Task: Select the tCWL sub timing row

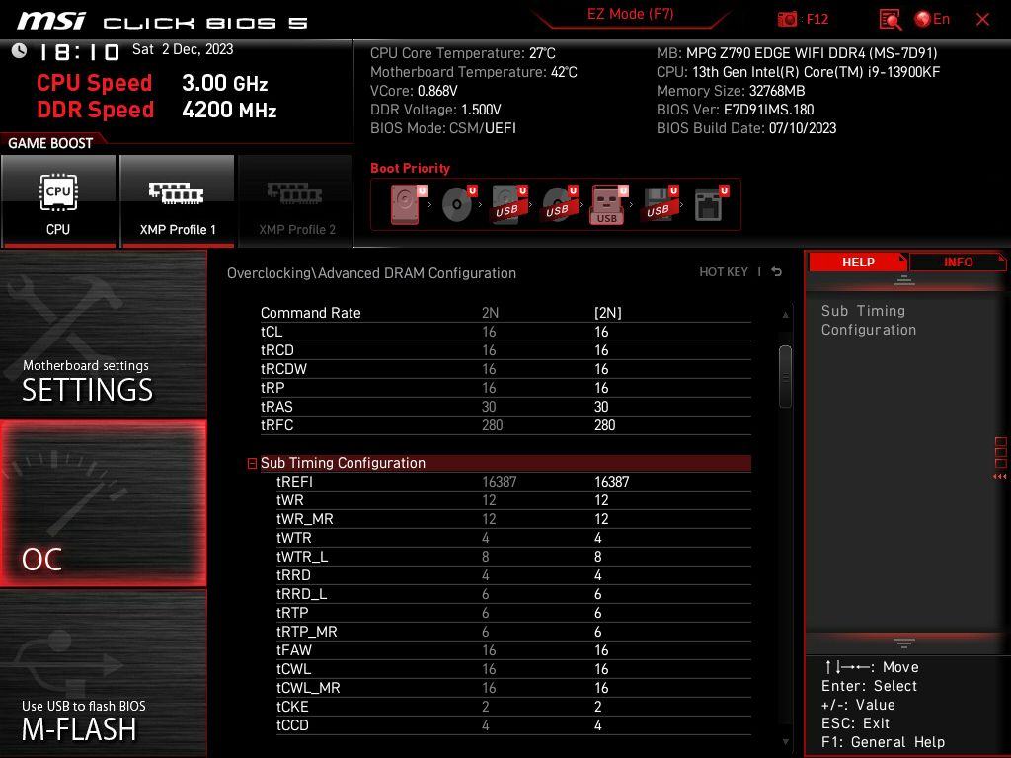Action: pos(513,669)
